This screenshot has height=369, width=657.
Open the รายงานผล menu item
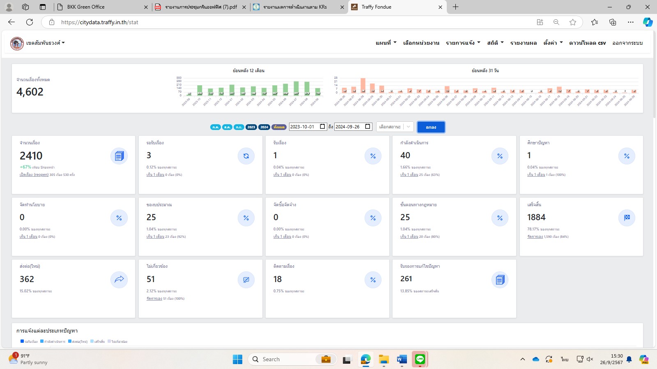pyautogui.click(x=523, y=43)
